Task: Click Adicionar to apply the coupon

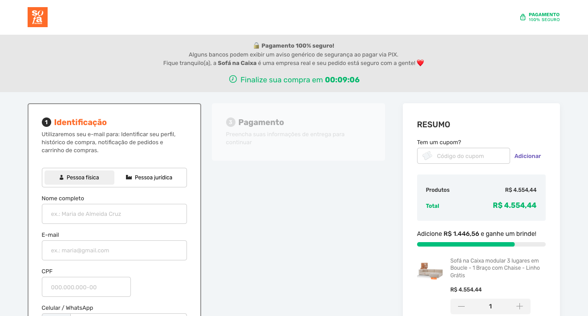Action: coord(527,156)
